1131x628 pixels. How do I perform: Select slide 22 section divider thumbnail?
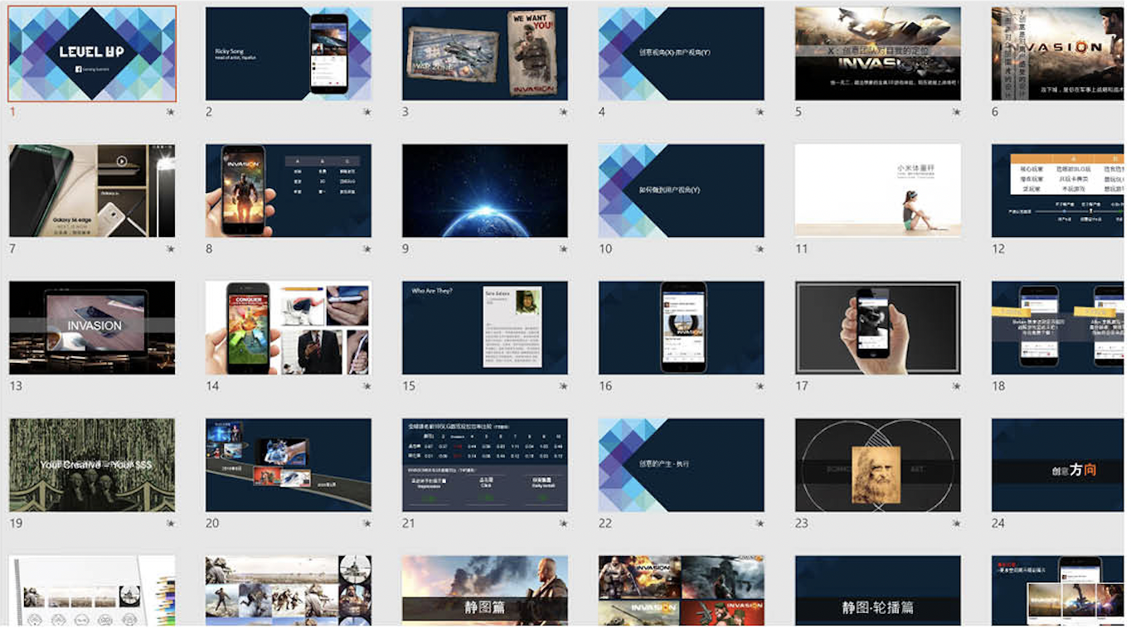(682, 465)
